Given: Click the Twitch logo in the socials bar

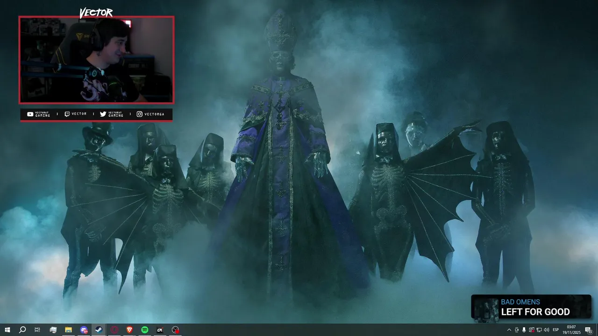Looking at the screenshot, I should tap(67, 114).
